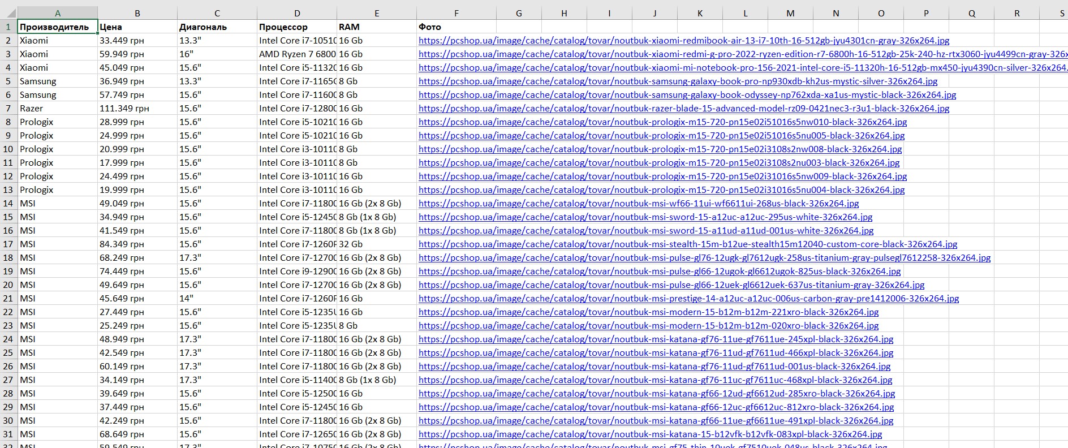Click the price cell 74.449 грн

pos(137,271)
